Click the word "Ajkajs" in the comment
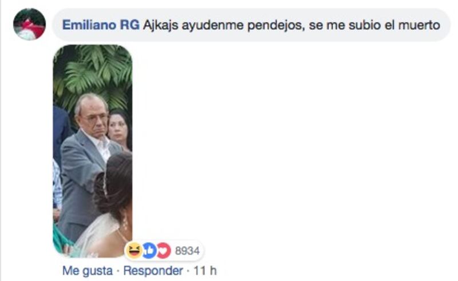Image resolution: width=458 pixels, height=281 pixels. pos(161,25)
